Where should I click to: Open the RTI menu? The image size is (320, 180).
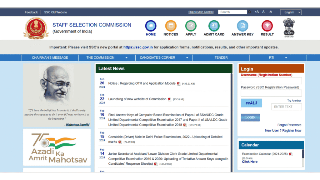tap(272, 58)
